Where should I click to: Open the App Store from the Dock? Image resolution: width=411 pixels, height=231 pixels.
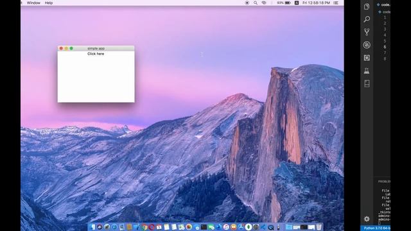(x=241, y=227)
